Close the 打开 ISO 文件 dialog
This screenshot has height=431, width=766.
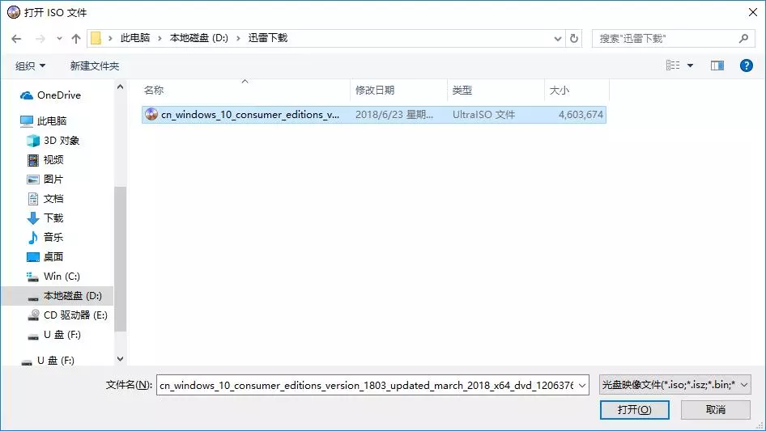[753, 12]
